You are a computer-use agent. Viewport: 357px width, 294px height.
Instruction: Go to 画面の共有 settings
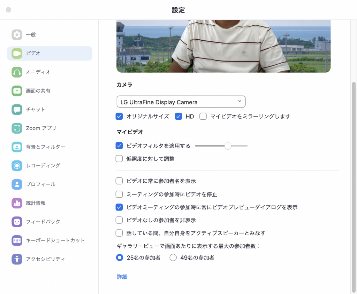(x=50, y=91)
